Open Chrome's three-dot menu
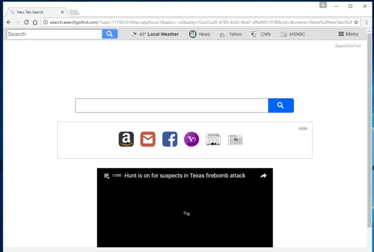The height and width of the screenshot is (252, 374). tap(366, 22)
